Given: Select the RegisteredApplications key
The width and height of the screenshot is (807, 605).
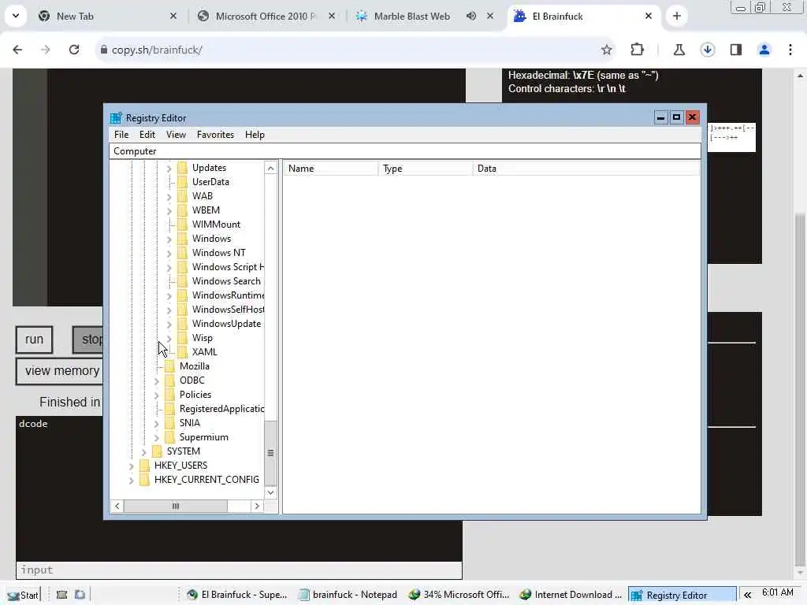Looking at the screenshot, I should click(x=221, y=409).
